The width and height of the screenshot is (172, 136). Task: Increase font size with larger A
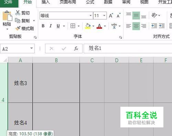point(111,15)
